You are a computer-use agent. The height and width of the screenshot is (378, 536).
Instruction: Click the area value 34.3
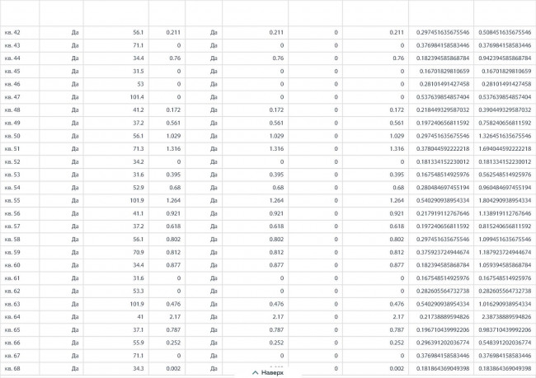(139, 368)
